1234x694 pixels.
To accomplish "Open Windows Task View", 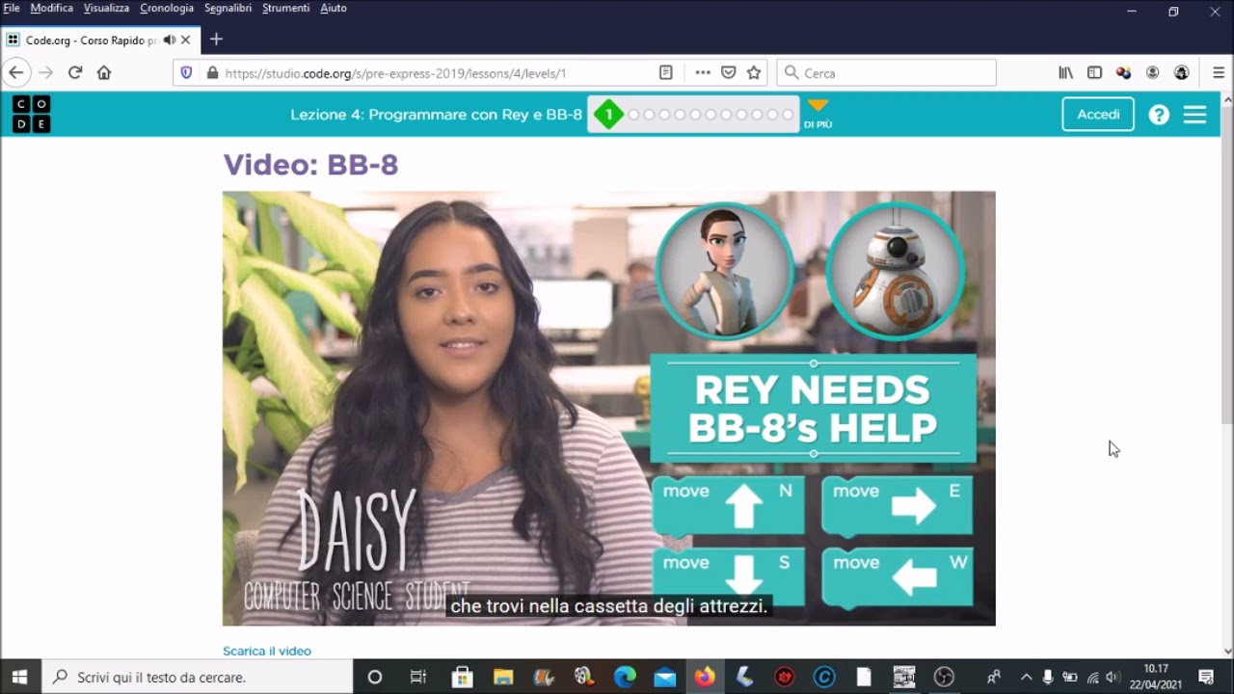I will coord(417,677).
